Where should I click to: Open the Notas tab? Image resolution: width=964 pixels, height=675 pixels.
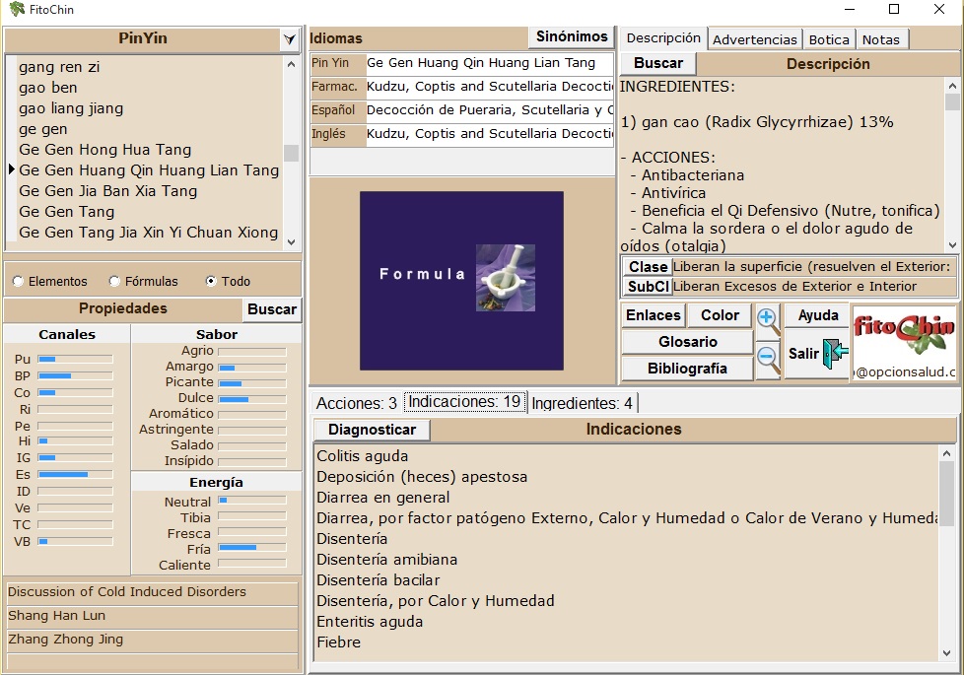pyautogui.click(x=881, y=40)
